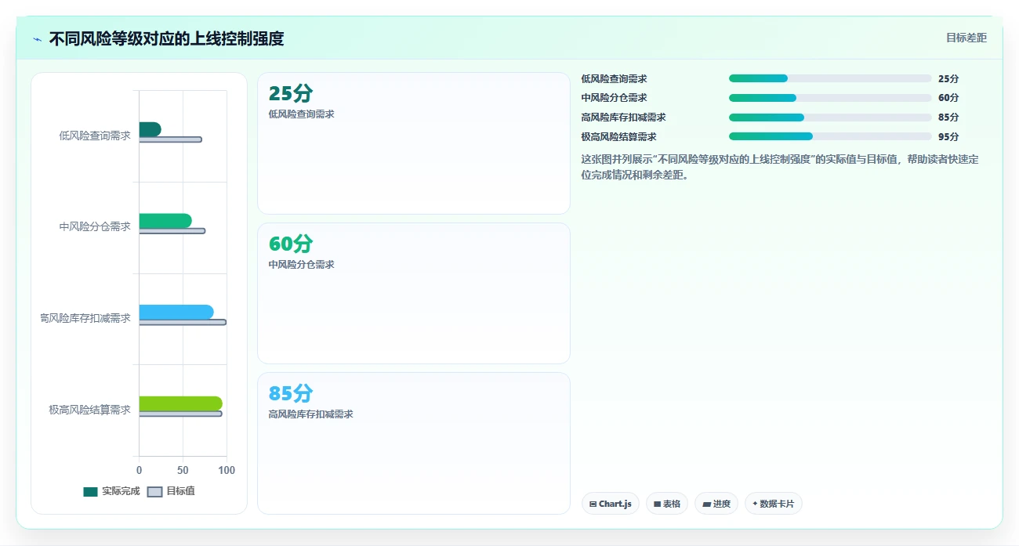Toggle the 实际完成 legend item
This screenshot has width=1019, height=546.
(111, 491)
